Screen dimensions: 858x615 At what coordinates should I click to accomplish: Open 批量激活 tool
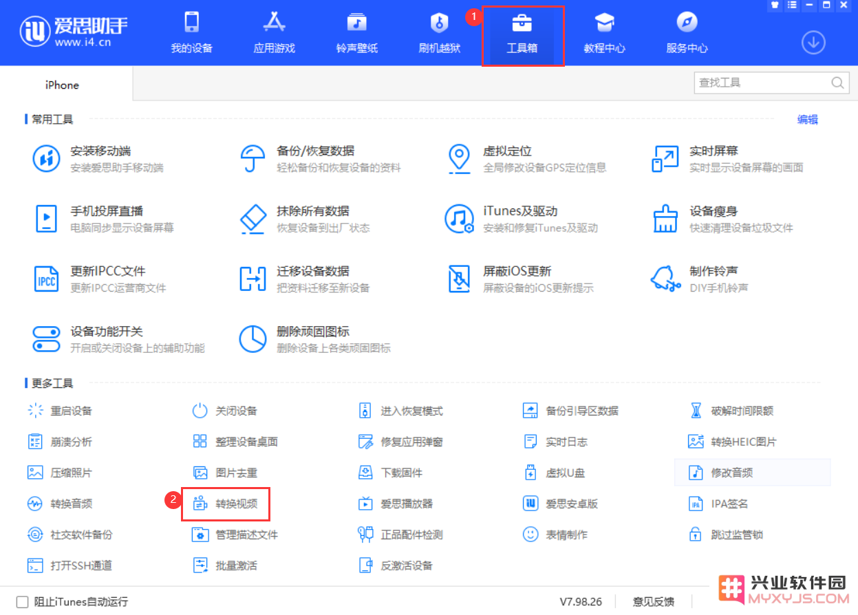click(225, 565)
